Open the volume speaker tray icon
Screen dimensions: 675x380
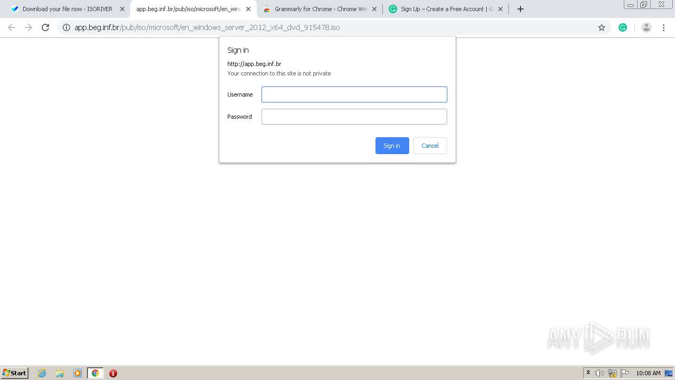pos(600,373)
